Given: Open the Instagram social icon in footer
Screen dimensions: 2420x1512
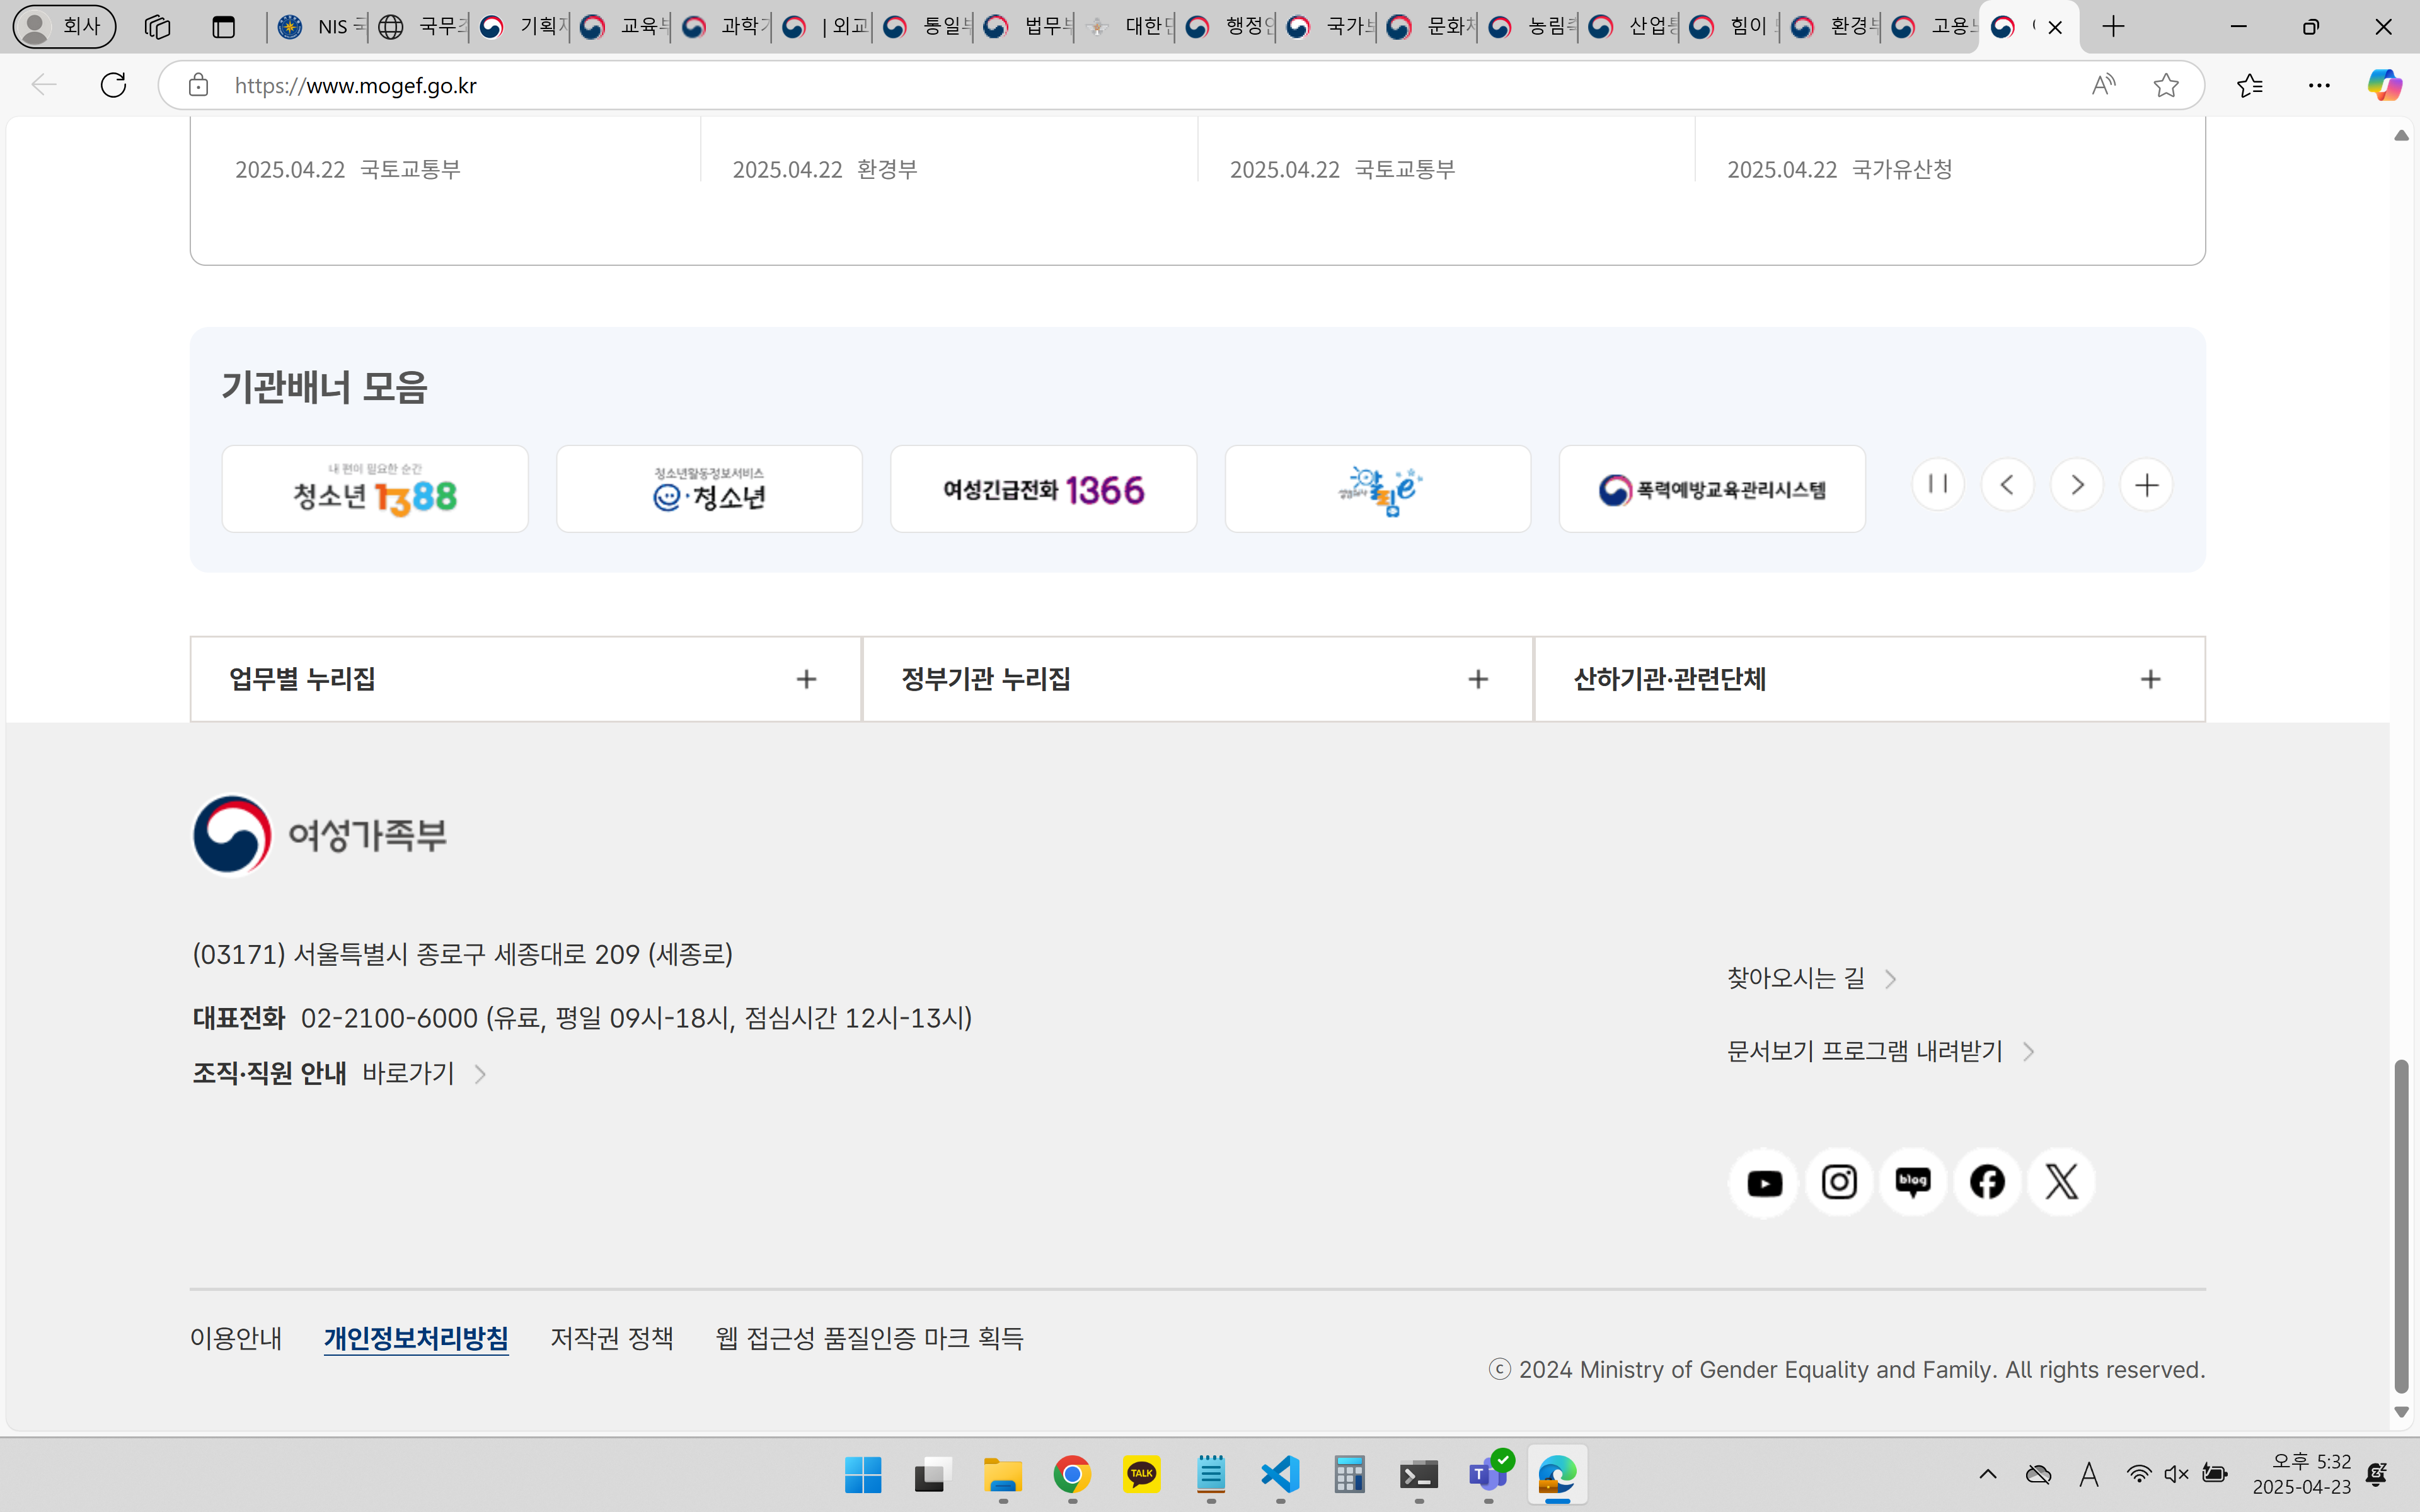Looking at the screenshot, I should coord(1839,1183).
